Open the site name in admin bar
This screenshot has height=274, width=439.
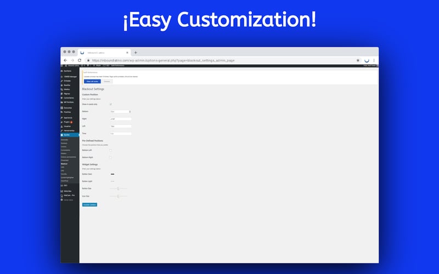click(x=72, y=66)
